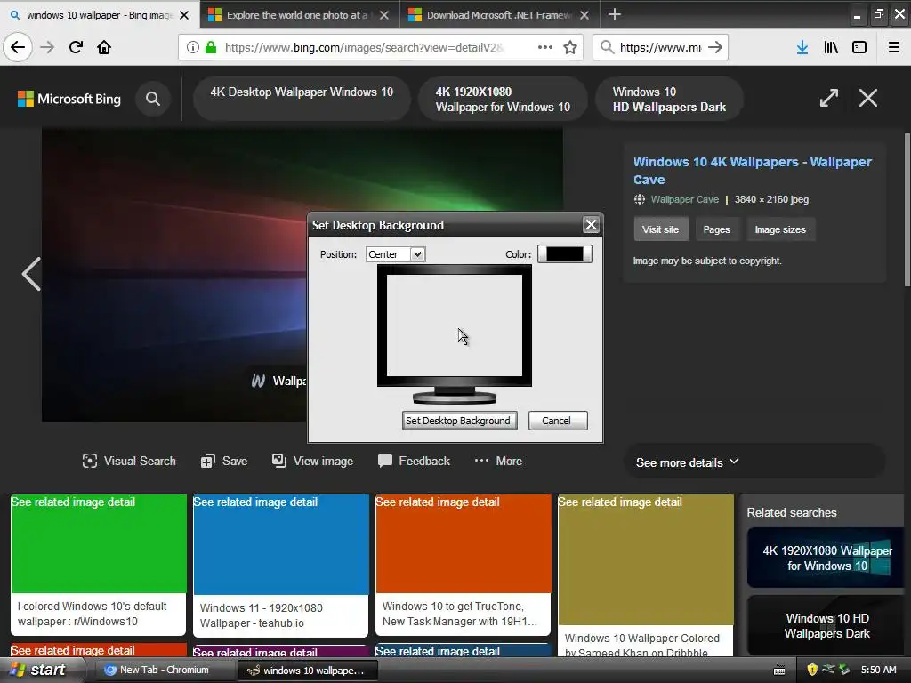This screenshot has height=683, width=911.
Task: Open page actions three-dot menu in address bar
Action: [x=545, y=47]
